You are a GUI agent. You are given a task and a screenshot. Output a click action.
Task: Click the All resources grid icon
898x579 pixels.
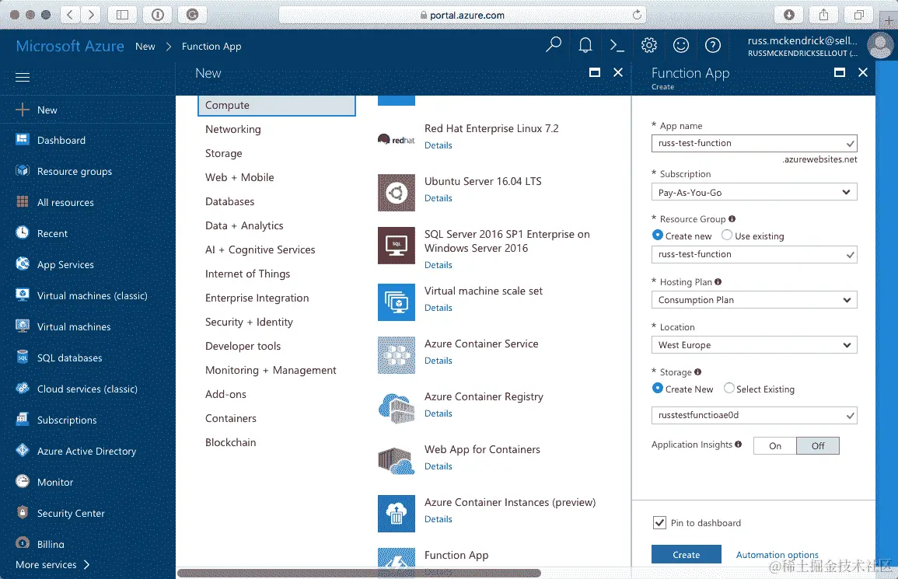(23, 201)
